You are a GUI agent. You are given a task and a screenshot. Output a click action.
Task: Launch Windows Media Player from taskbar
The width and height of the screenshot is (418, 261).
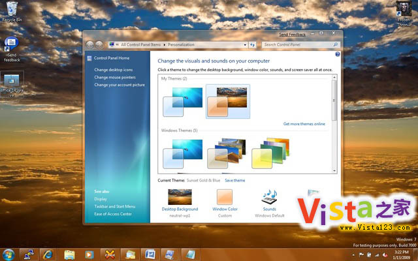pyautogui.click(x=89, y=255)
